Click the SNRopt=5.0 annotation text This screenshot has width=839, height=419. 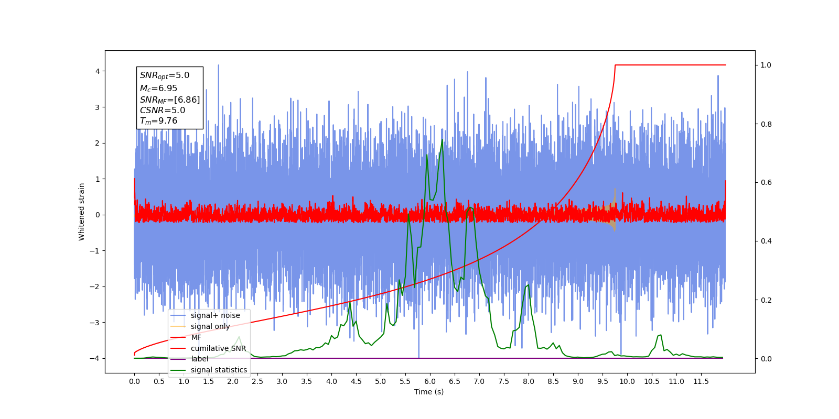click(x=165, y=75)
